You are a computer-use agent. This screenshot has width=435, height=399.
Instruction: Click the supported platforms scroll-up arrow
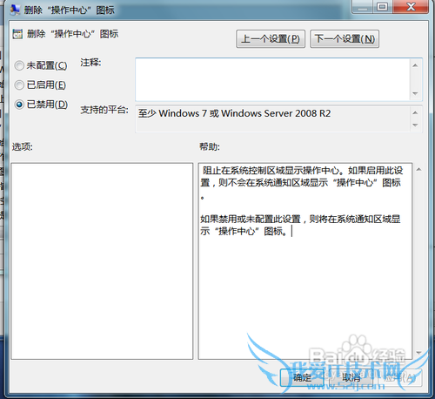tap(415, 112)
